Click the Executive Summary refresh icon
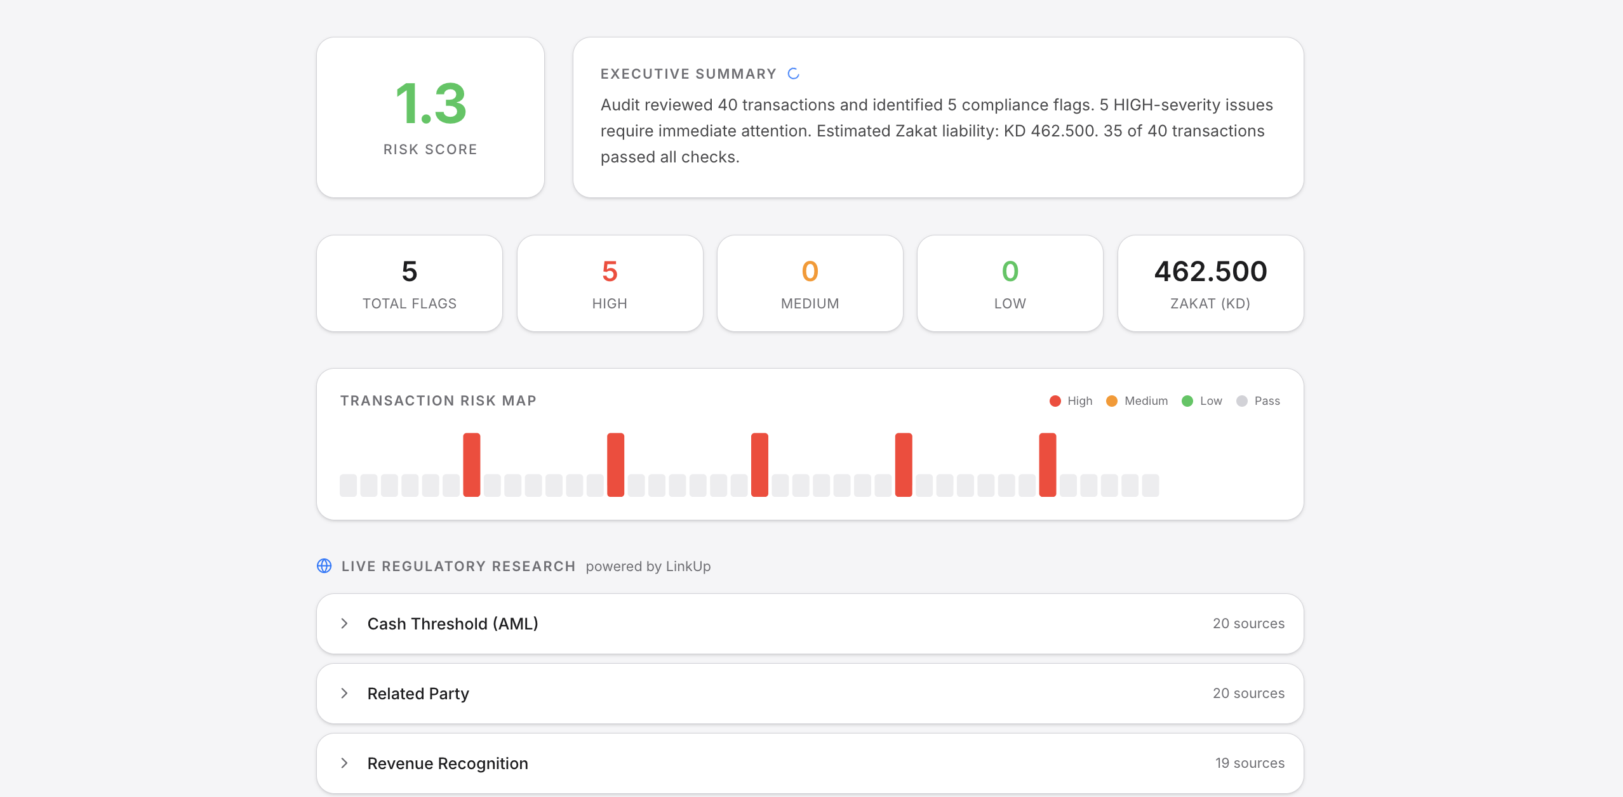The width and height of the screenshot is (1623, 797). [793, 74]
